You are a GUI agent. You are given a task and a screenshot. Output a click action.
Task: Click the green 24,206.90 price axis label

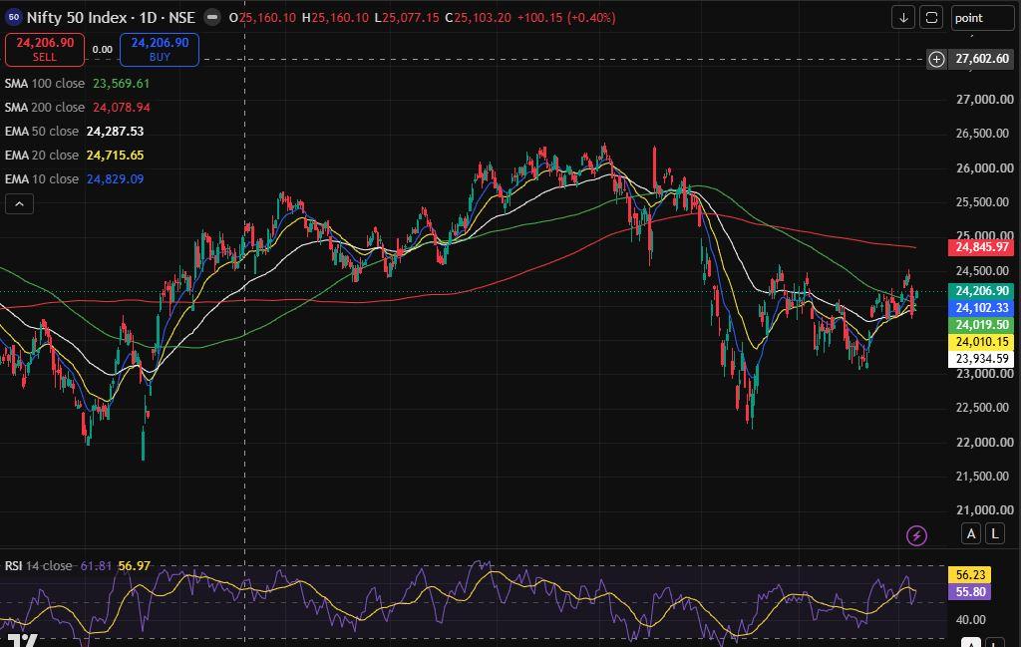981,291
